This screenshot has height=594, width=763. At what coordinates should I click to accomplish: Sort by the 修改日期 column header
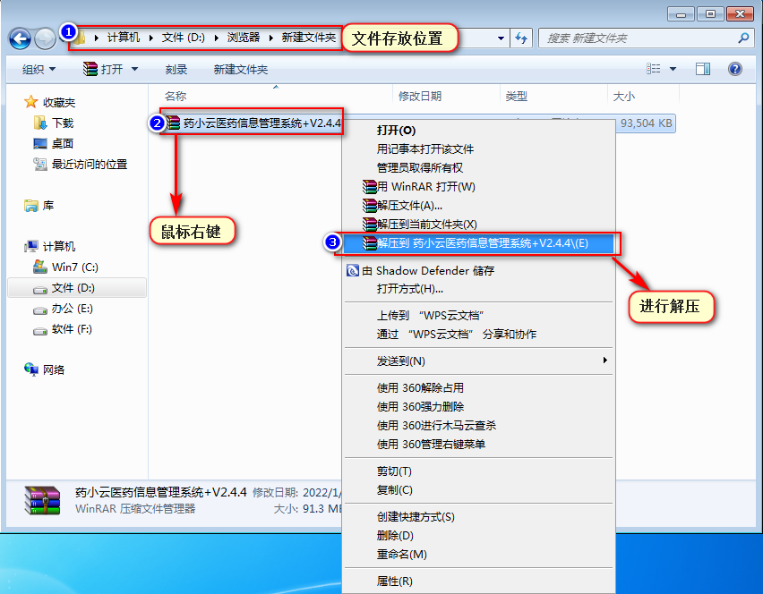click(x=420, y=96)
